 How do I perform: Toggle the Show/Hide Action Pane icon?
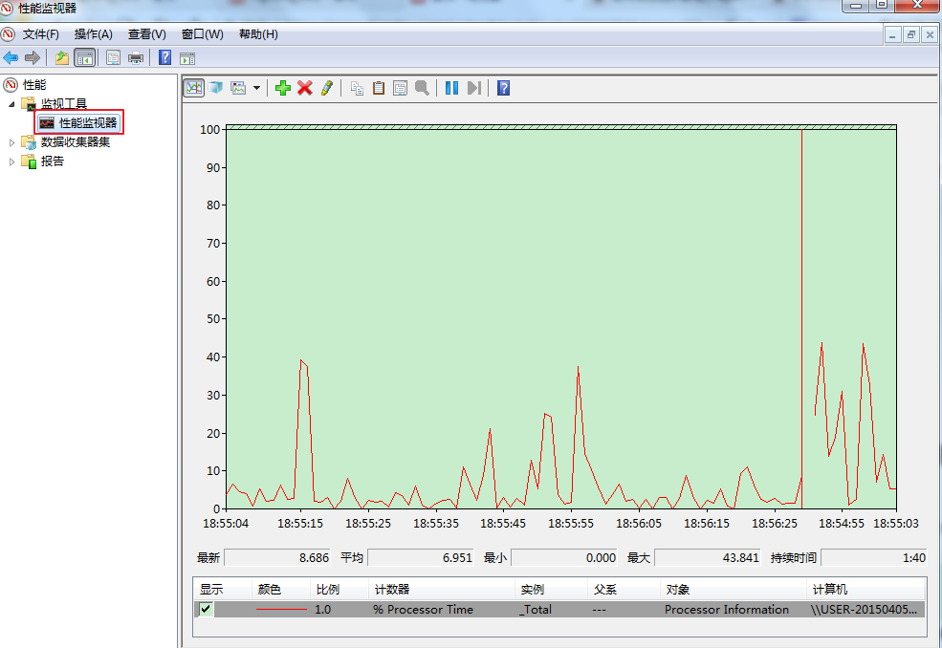click(187, 58)
